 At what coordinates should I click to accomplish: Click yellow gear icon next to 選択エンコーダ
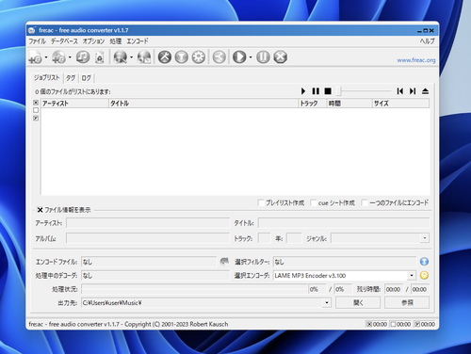pos(424,275)
